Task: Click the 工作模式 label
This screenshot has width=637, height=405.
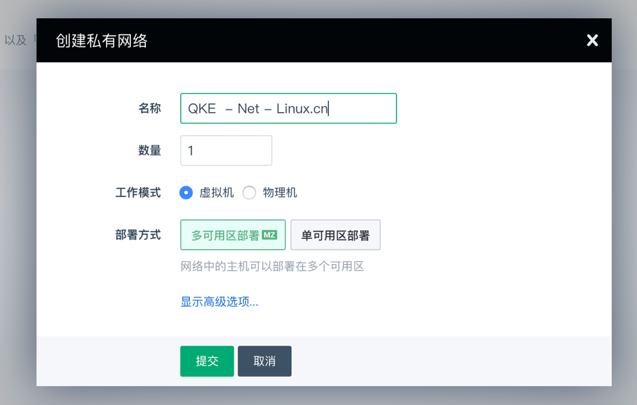Action: [x=138, y=192]
